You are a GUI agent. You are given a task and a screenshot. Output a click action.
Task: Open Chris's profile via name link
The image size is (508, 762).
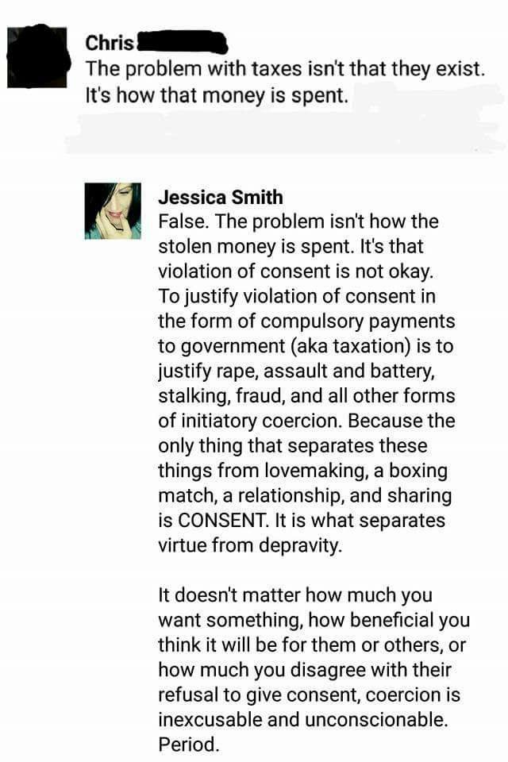pyautogui.click(x=110, y=43)
